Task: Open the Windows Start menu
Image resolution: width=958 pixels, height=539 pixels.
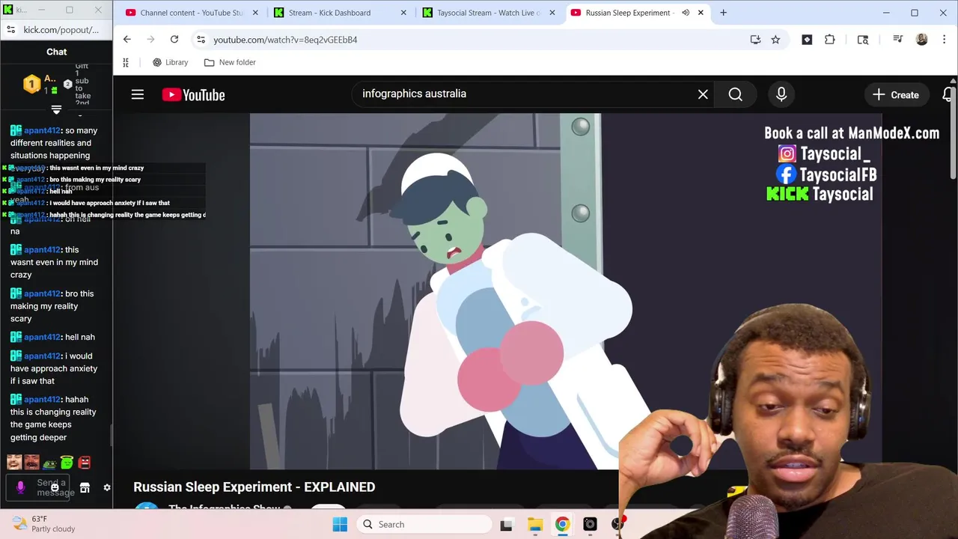Action: [x=339, y=524]
